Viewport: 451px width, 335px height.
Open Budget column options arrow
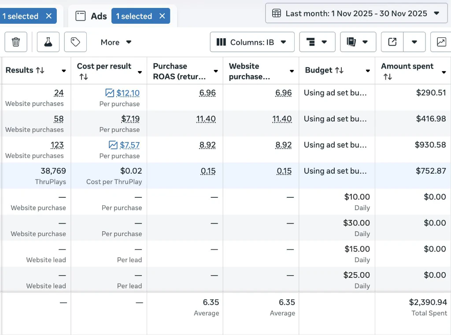click(x=368, y=71)
